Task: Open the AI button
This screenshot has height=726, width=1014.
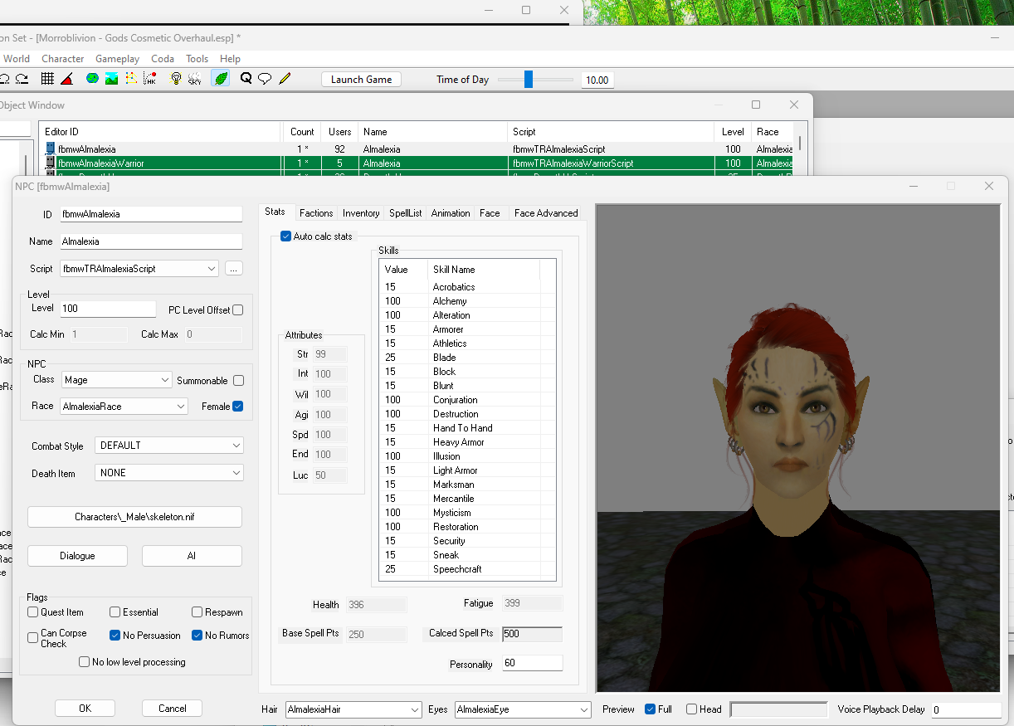Action: pyautogui.click(x=192, y=556)
